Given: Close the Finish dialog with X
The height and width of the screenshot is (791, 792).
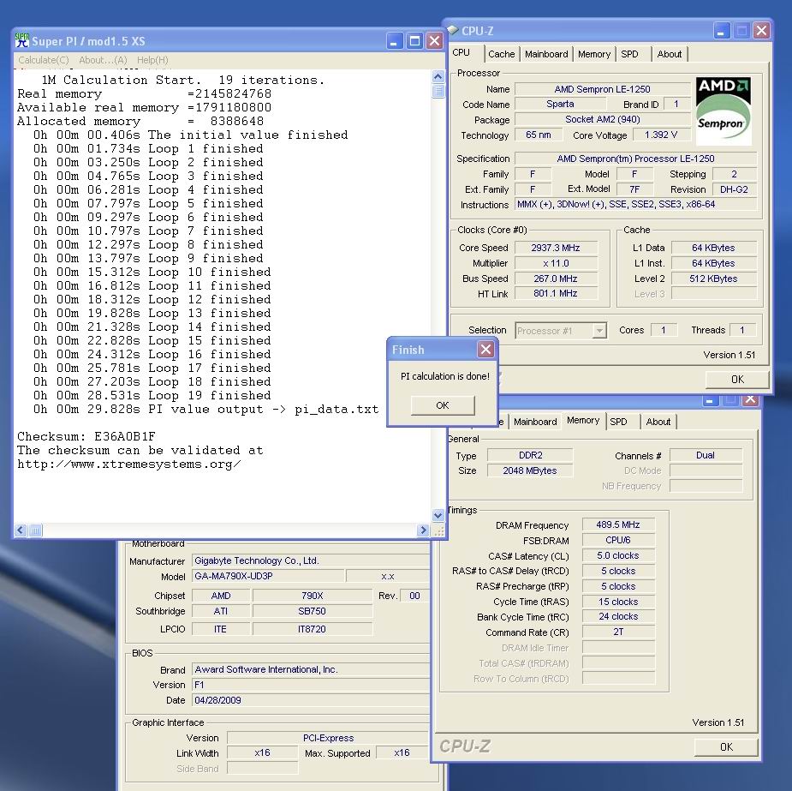Looking at the screenshot, I should point(486,349).
